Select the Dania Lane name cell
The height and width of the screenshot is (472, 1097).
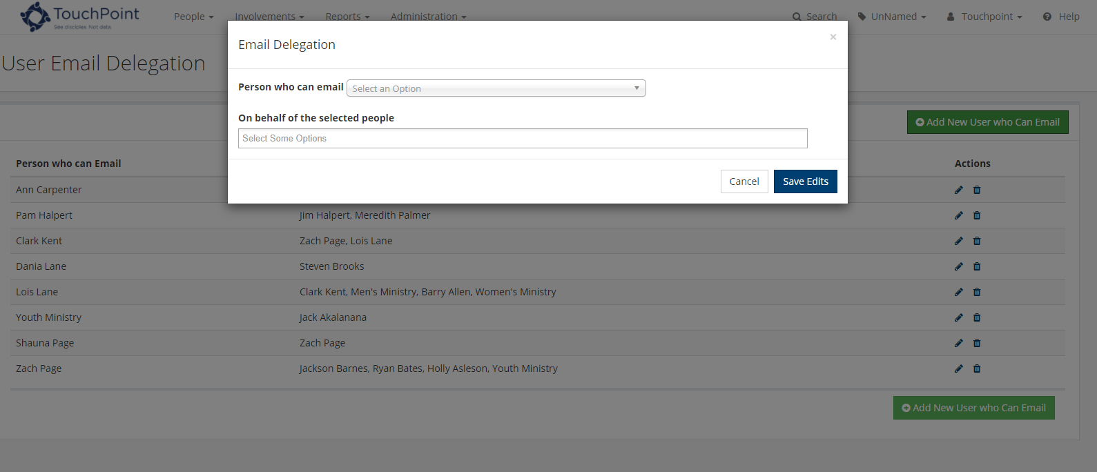tap(41, 266)
